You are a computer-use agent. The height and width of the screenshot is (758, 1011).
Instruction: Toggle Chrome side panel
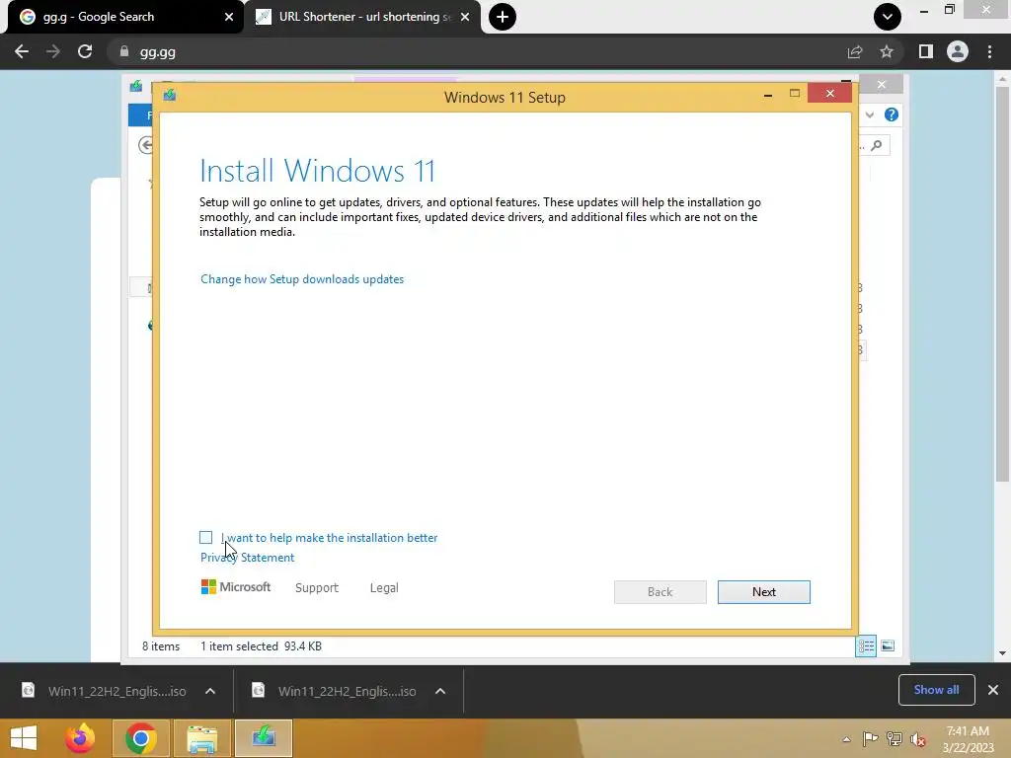click(926, 51)
